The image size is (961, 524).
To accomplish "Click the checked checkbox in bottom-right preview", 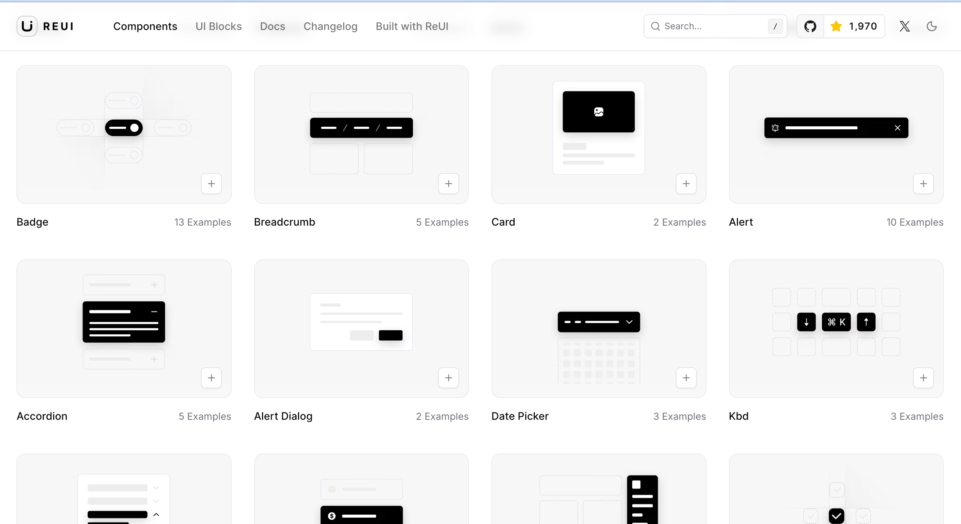I will [836, 516].
